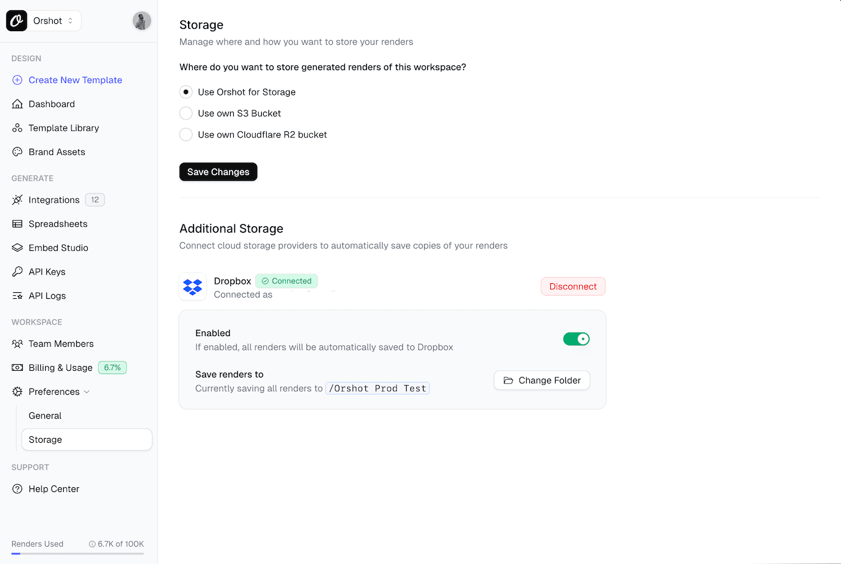Screen dimensions: 841x564
Task: Collapse the Preferences section chevron
Action: point(87,392)
